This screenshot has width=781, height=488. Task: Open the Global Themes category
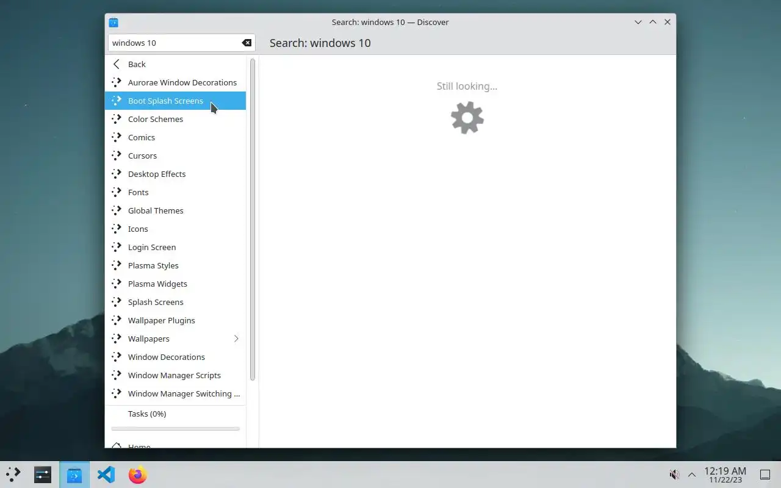176,210
